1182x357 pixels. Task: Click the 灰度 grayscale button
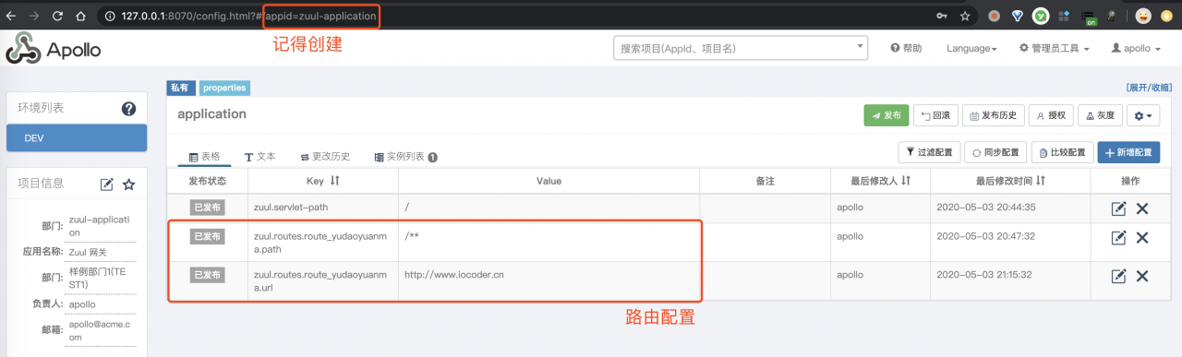(1101, 115)
